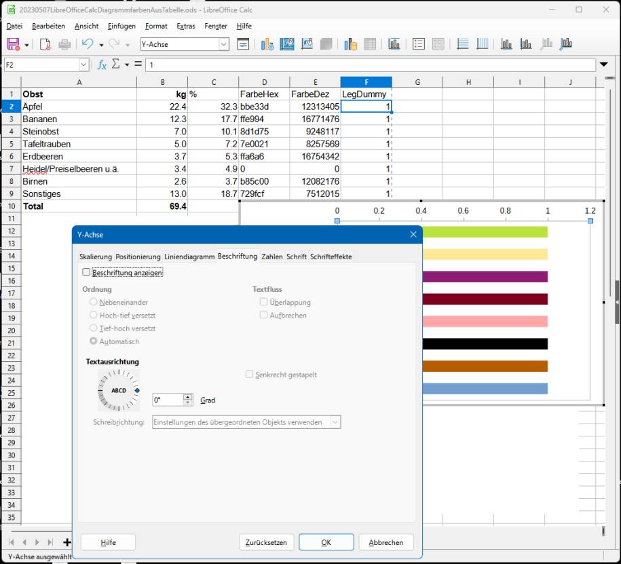The width and height of the screenshot is (621, 564).
Task: Expand the formula bar arrow
Action: click(x=604, y=64)
